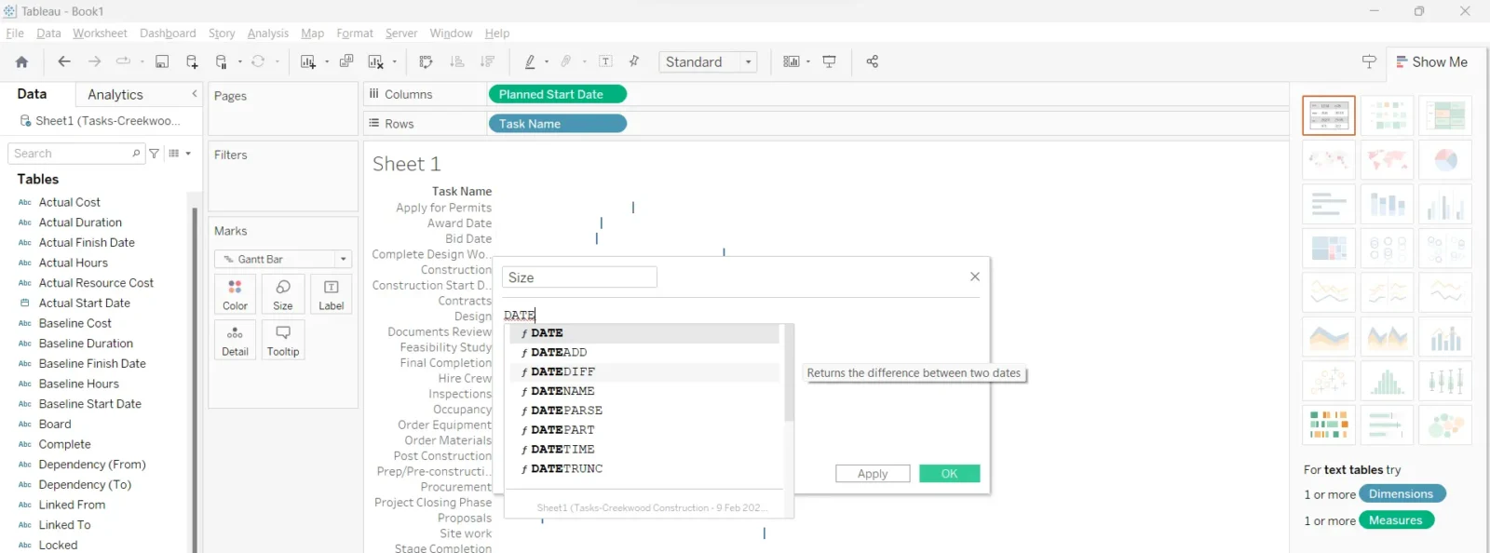This screenshot has width=1490, height=553.
Task: Select the packed bubbles chart thumbnail
Action: 1445,425
